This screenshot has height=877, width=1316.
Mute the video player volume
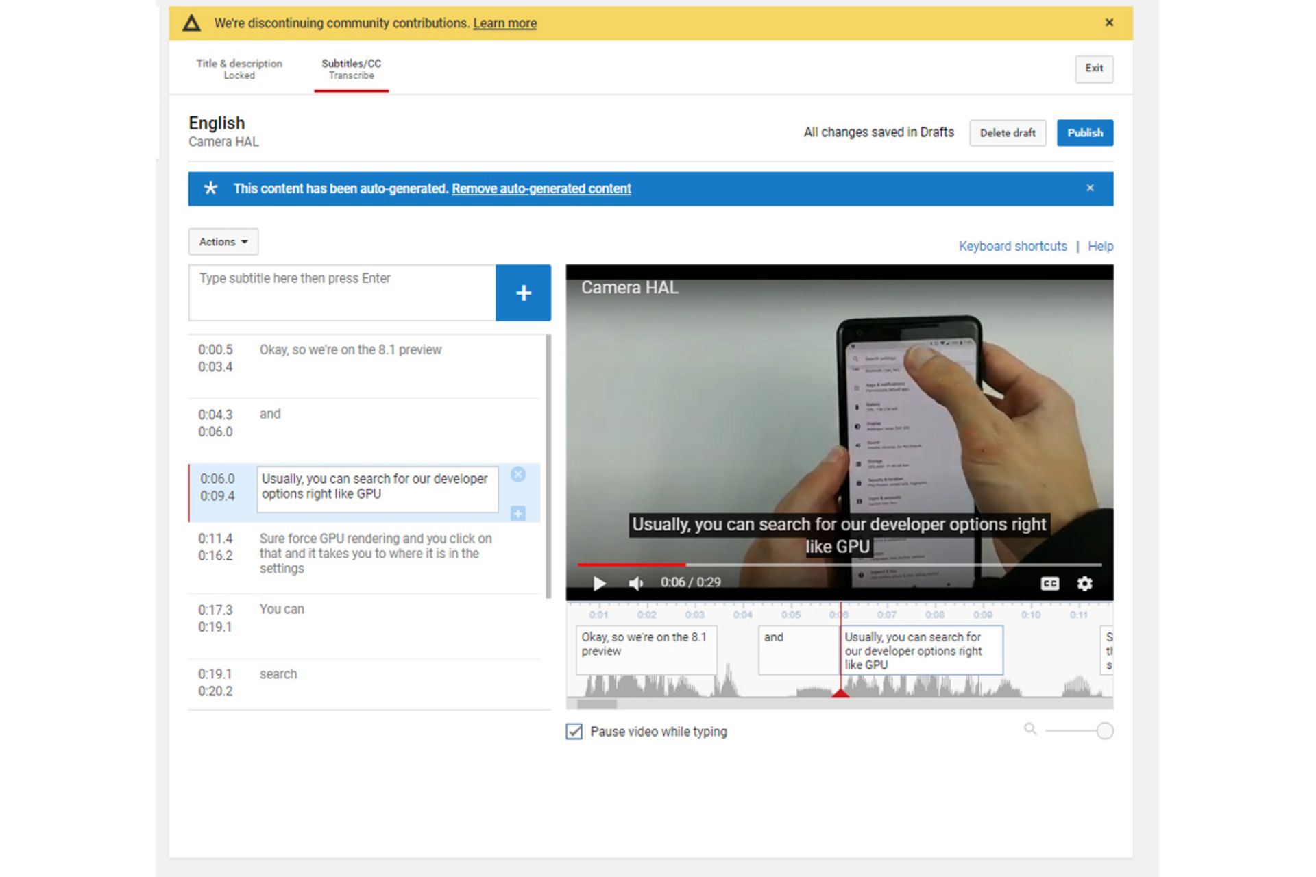tap(635, 583)
